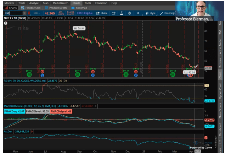Image resolution: width=226 pixels, height=154 pixels.
Task: Expand the NKE symbol dropdown arrow
Action: tap(24, 13)
